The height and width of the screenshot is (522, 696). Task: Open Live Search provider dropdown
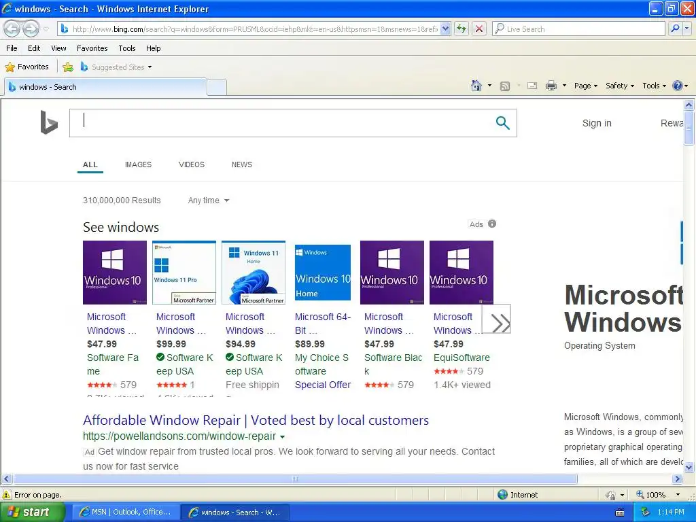[x=686, y=29]
